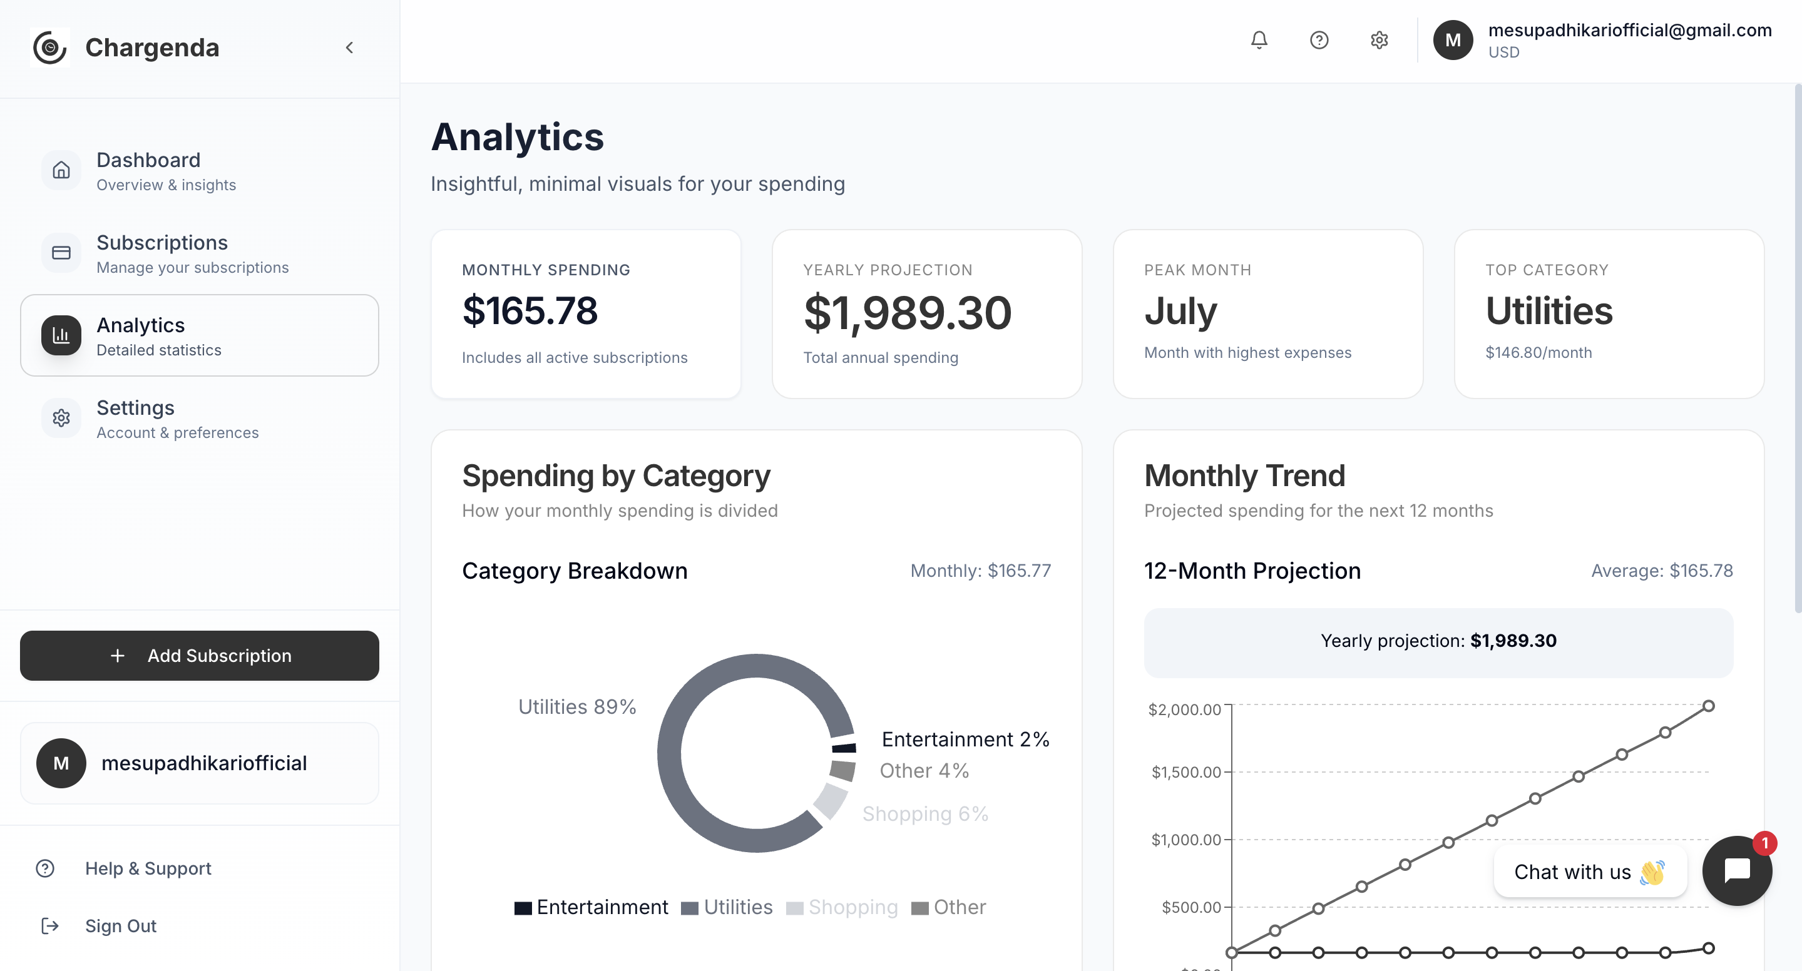Collapse the sidebar with the chevron
This screenshot has height=971, width=1802.
pyautogui.click(x=350, y=48)
